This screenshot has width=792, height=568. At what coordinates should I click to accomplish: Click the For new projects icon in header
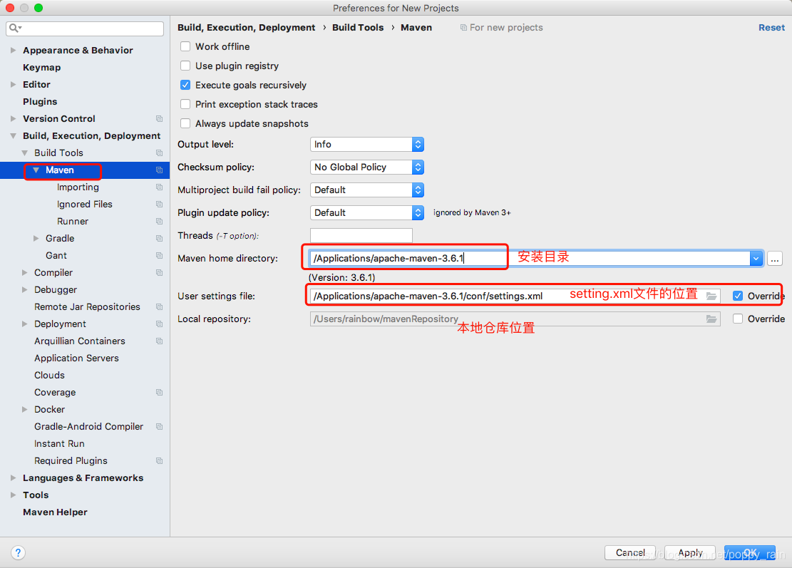463,28
